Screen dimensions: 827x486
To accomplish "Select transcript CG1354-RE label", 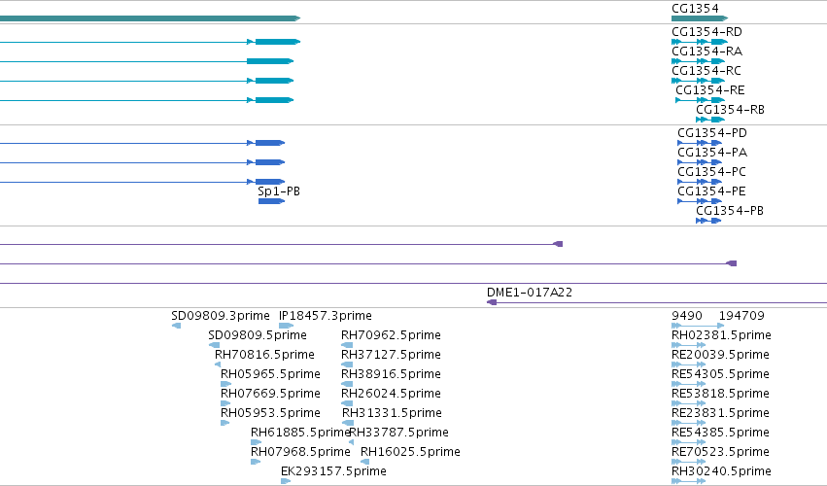I will [x=710, y=90].
